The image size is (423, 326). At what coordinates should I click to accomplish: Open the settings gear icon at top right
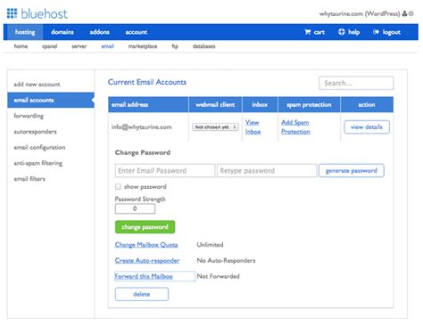pos(411,13)
